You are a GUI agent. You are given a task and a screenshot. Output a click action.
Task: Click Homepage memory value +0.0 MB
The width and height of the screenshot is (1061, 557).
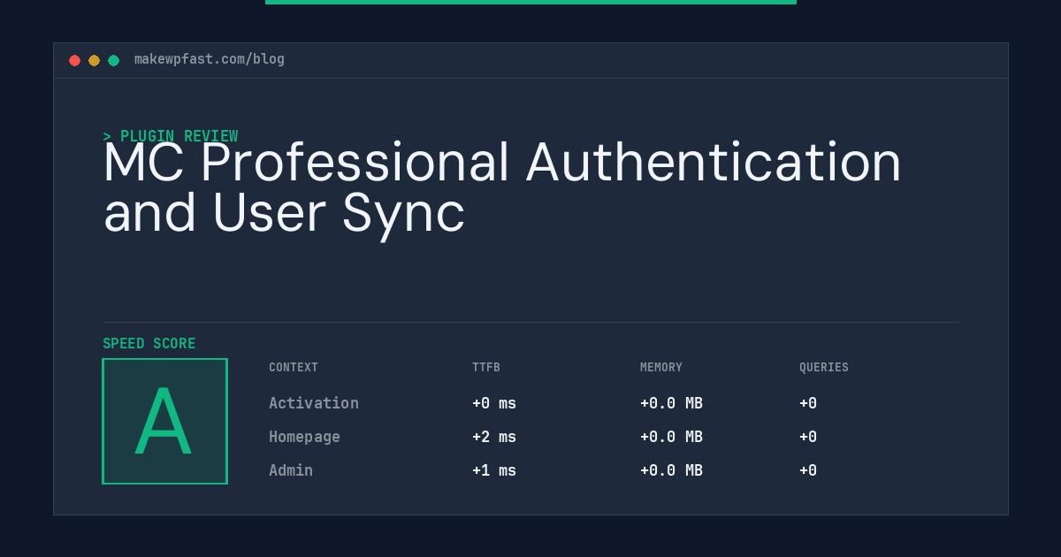[671, 437]
